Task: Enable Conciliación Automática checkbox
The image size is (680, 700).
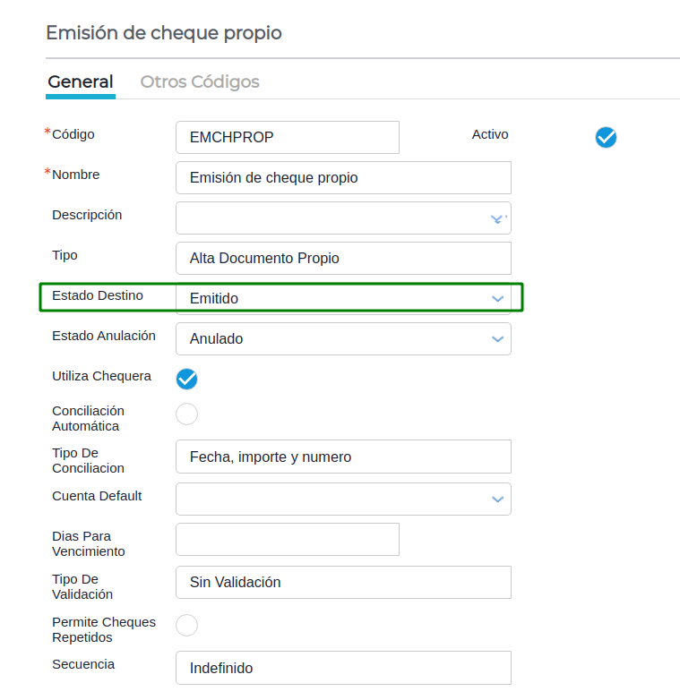Action: 186,414
